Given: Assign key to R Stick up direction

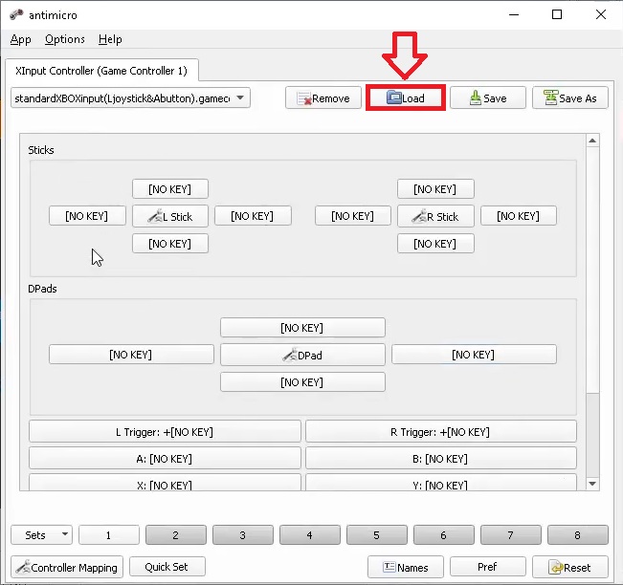Looking at the screenshot, I should pos(435,189).
